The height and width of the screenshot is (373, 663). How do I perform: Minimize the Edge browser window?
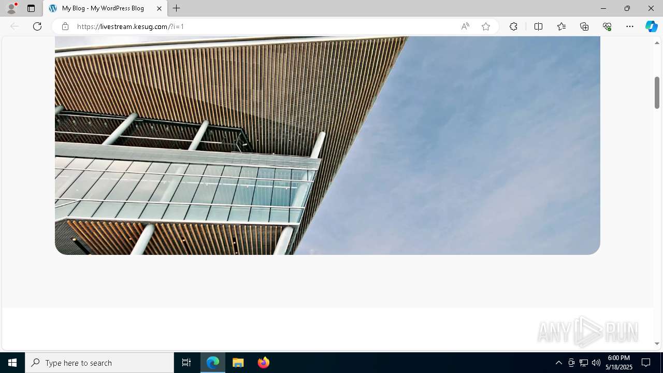(603, 8)
